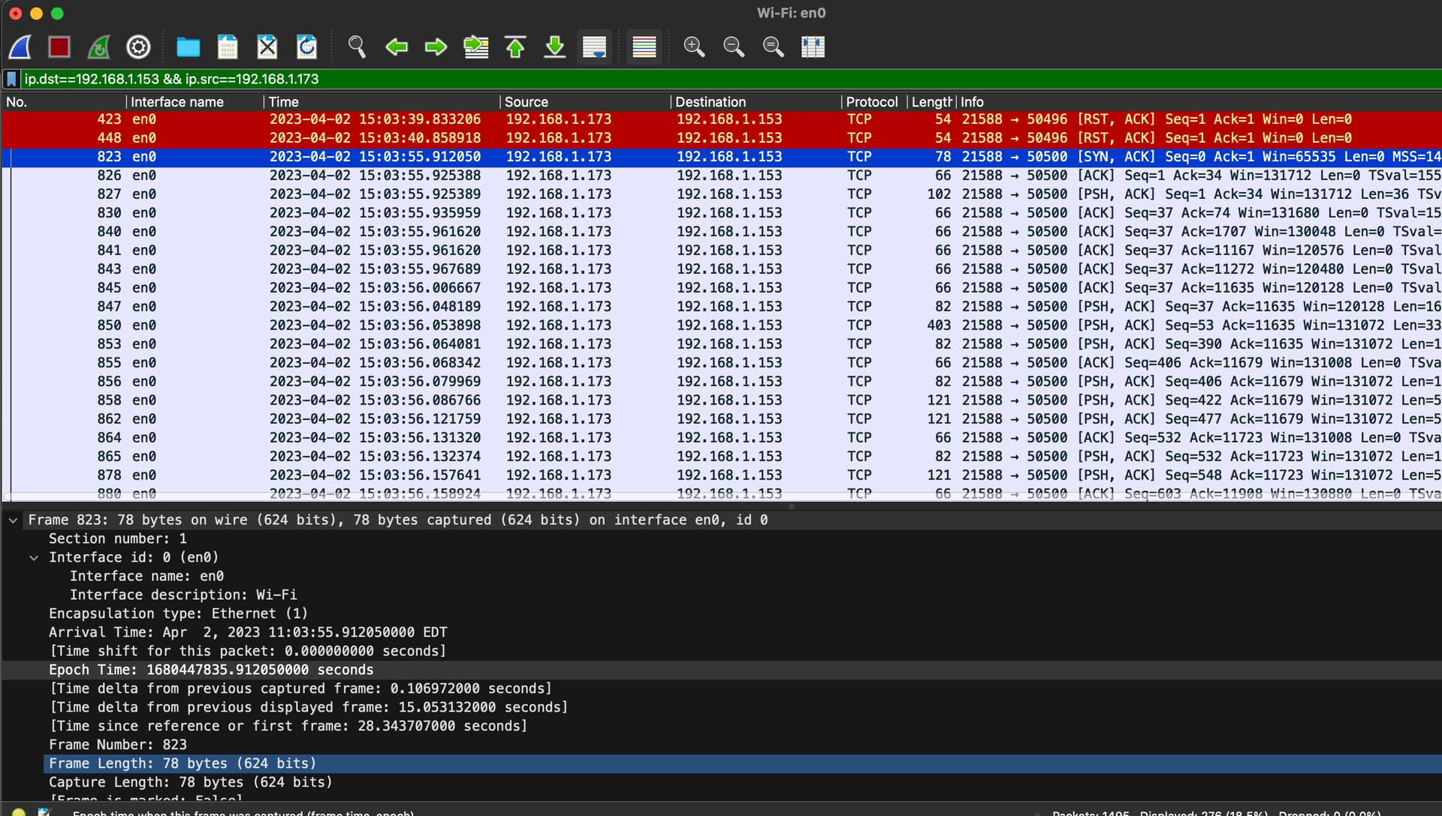Select packet number 830 row
Screen dimensions: 1442x816
click(x=721, y=213)
